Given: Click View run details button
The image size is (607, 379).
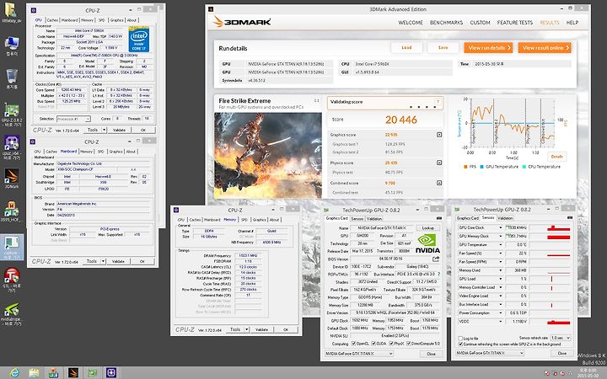Looking at the screenshot, I should tap(488, 47).
